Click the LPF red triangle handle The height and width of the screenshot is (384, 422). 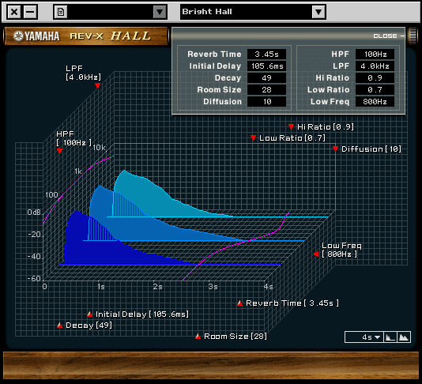(98, 86)
